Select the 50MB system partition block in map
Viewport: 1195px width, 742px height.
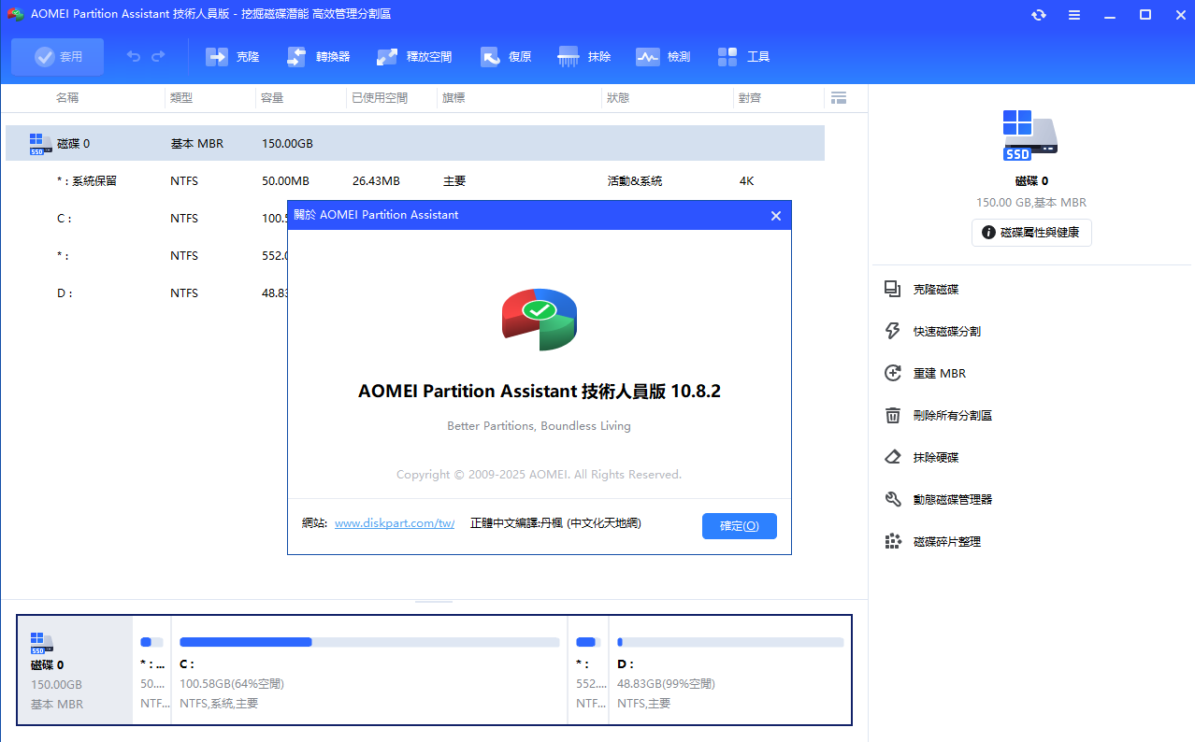click(x=151, y=670)
